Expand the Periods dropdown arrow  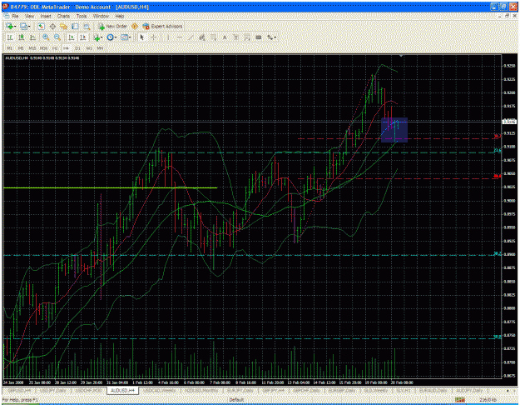pos(116,37)
